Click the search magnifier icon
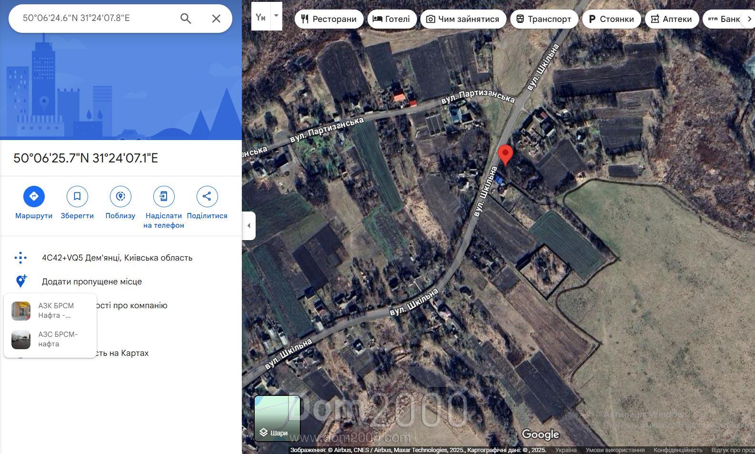This screenshot has width=755, height=454. 186,19
